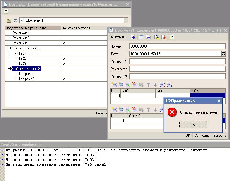Click edit row pencil icon above Таб1 table

pos(128,85)
